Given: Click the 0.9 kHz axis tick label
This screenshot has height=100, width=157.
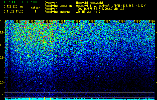Looking at the screenshot, I should [2, 57].
